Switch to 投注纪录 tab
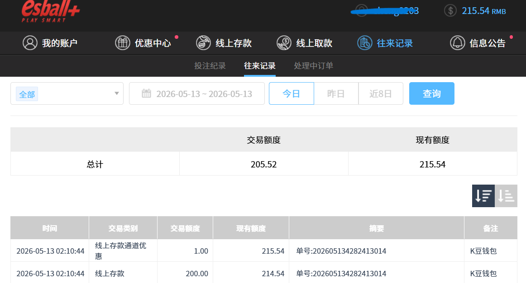Image resolution: width=526 pixels, height=283 pixels. coord(210,65)
